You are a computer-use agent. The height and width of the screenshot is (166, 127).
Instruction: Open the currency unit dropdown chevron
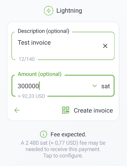(x=94, y=86)
